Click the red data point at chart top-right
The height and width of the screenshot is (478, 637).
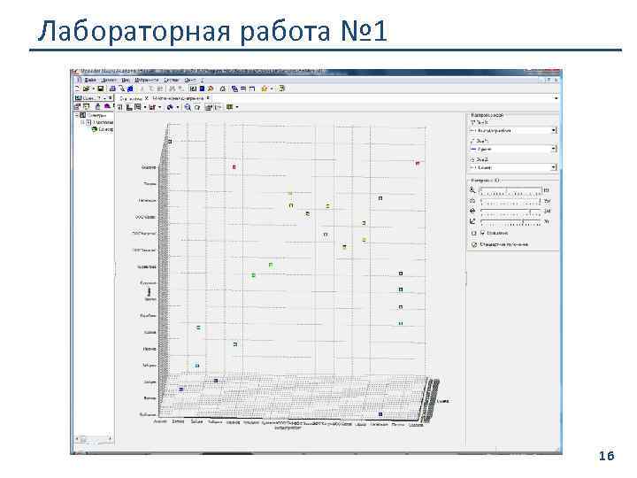pos(418,163)
